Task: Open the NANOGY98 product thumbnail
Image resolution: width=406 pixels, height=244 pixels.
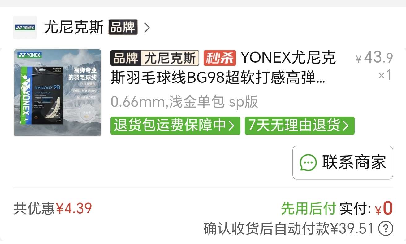Action: (x=58, y=93)
